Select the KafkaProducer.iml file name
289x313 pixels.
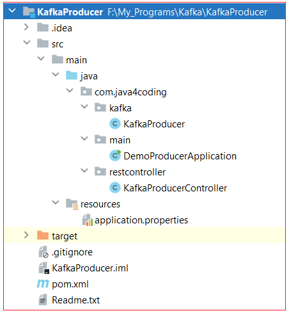90,268
